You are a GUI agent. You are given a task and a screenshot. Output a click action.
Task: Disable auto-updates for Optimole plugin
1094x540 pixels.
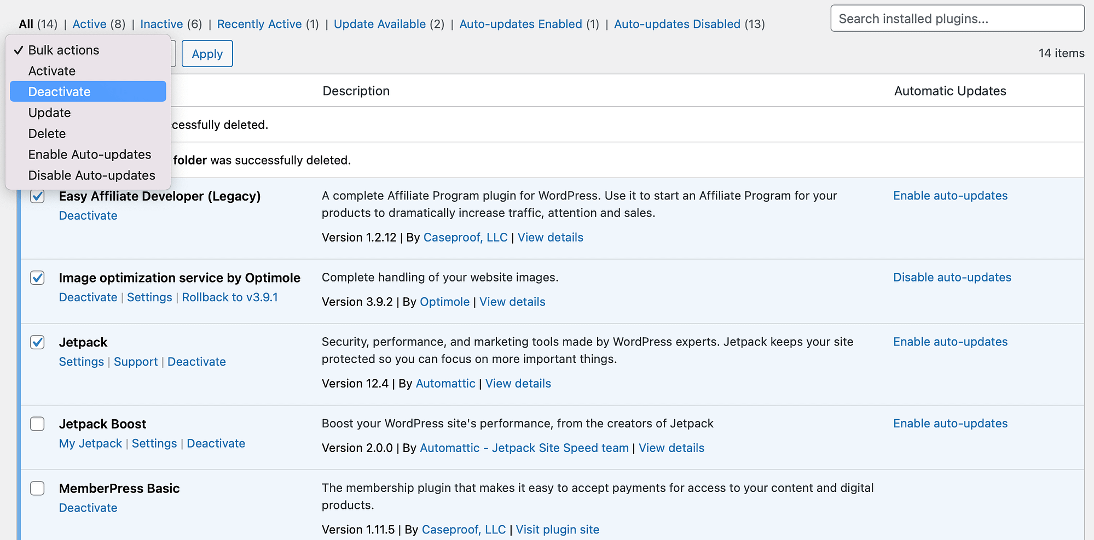952,277
